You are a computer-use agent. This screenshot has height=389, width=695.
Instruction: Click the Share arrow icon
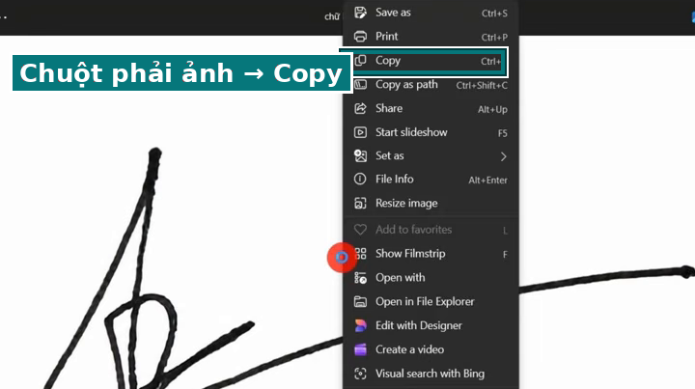360,108
